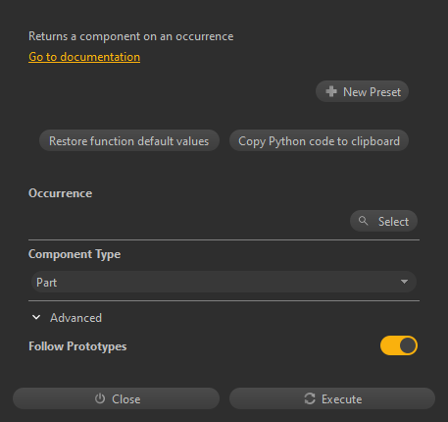Click the Part combo box field
Viewport: 448px width, 422px height.
[x=224, y=282]
